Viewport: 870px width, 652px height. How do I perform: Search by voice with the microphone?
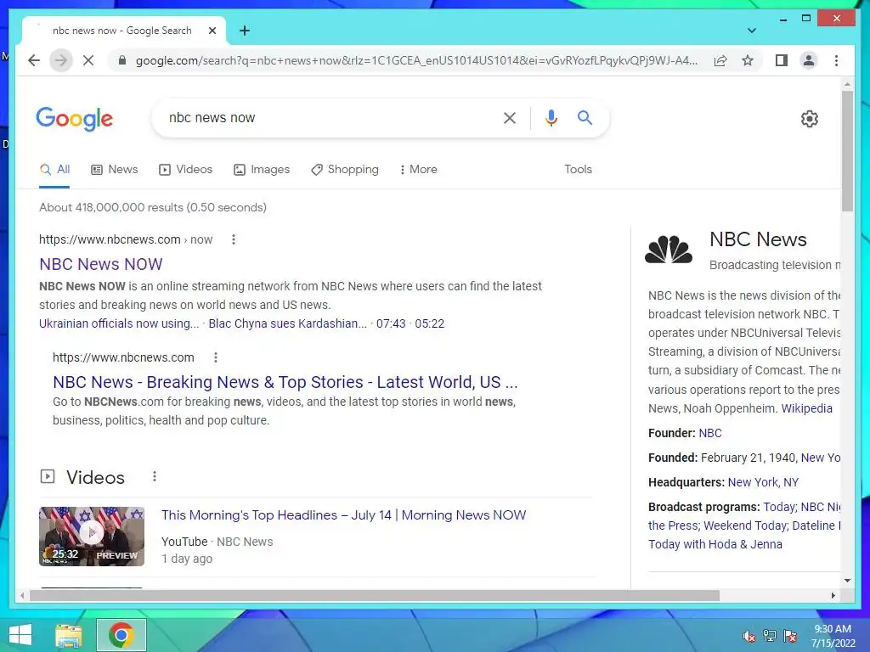click(551, 117)
